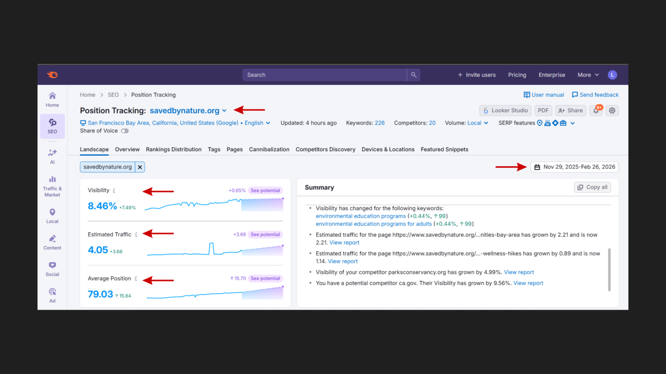The width and height of the screenshot is (666, 374).
Task: Click the search magnifier icon
Action: (413, 75)
